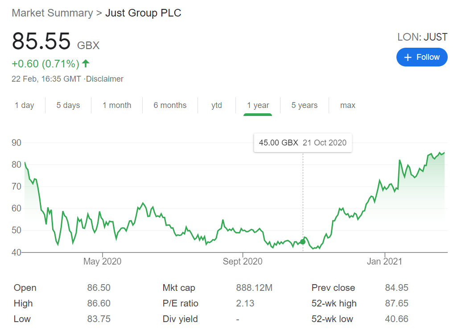Select the 21 Oct 2020 chart marker

tap(302, 241)
